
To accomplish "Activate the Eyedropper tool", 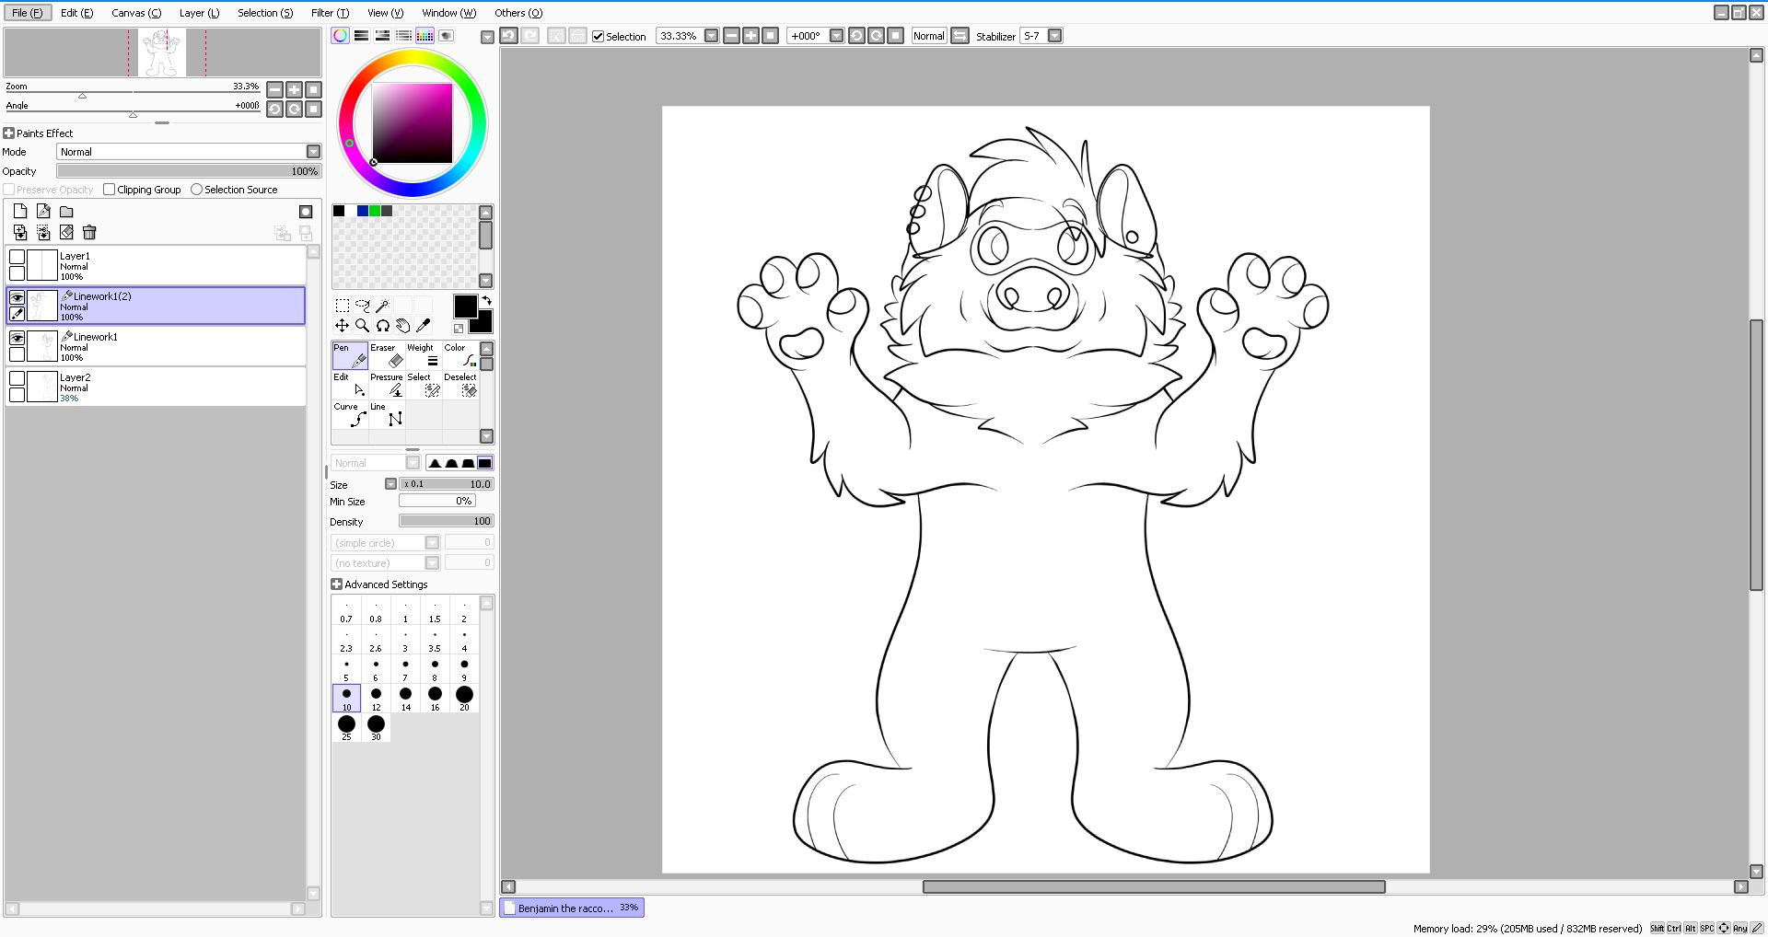I will click(424, 326).
